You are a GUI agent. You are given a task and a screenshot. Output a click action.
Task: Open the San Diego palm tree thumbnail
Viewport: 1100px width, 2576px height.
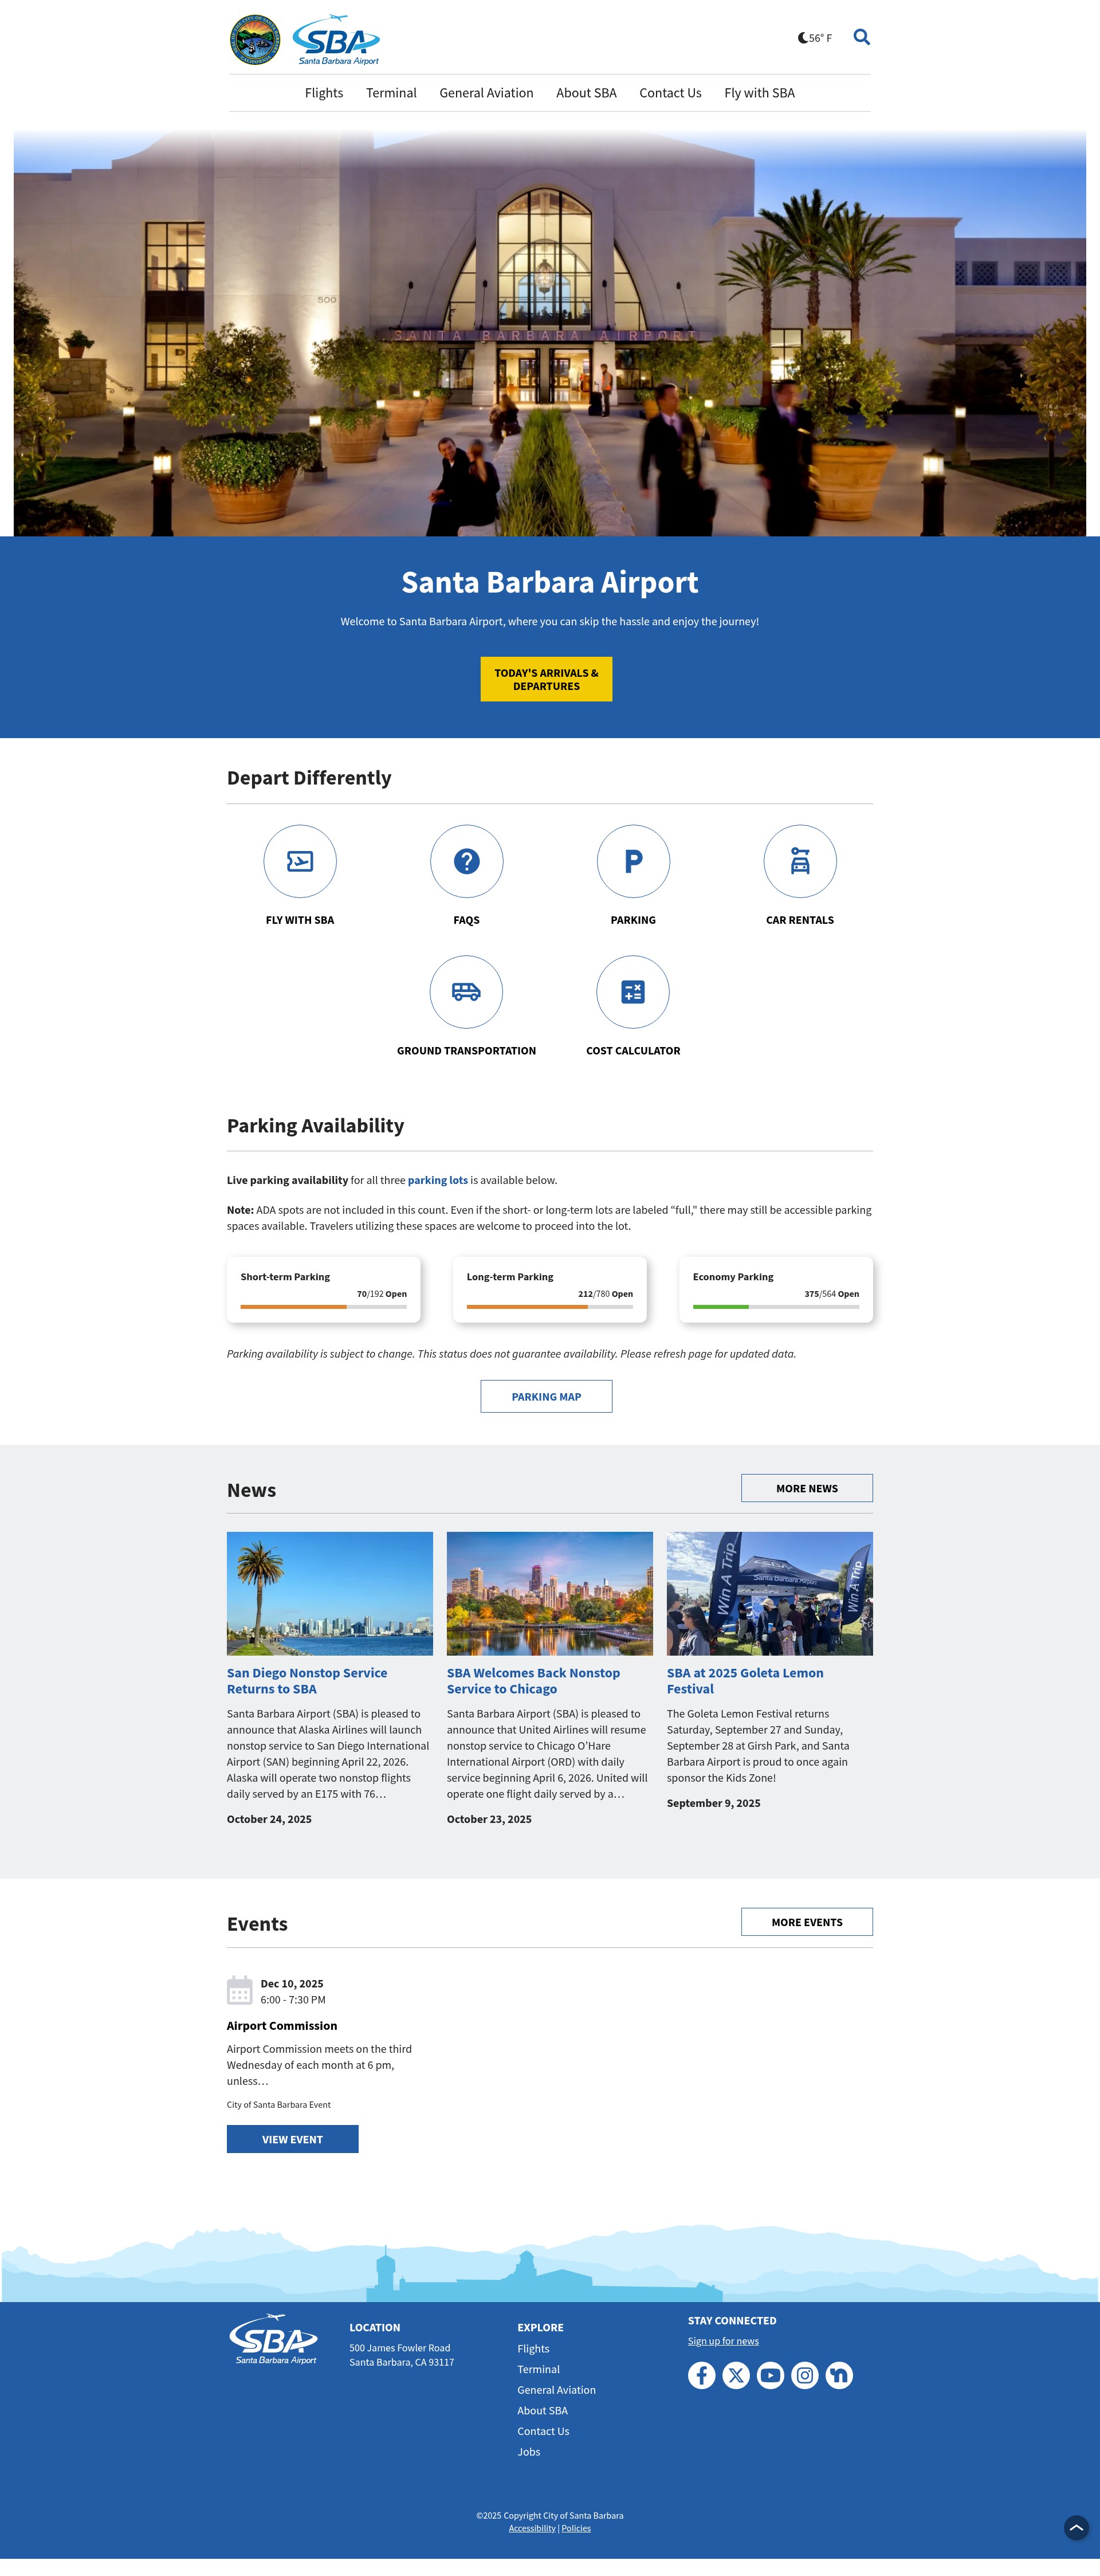330,1593
